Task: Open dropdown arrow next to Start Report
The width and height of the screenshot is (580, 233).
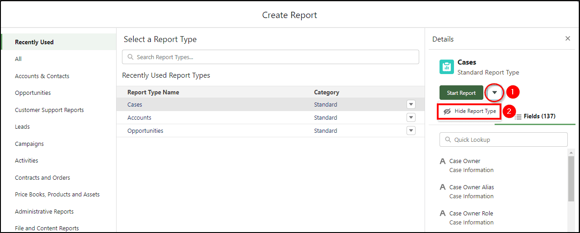Action: pos(495,93)
